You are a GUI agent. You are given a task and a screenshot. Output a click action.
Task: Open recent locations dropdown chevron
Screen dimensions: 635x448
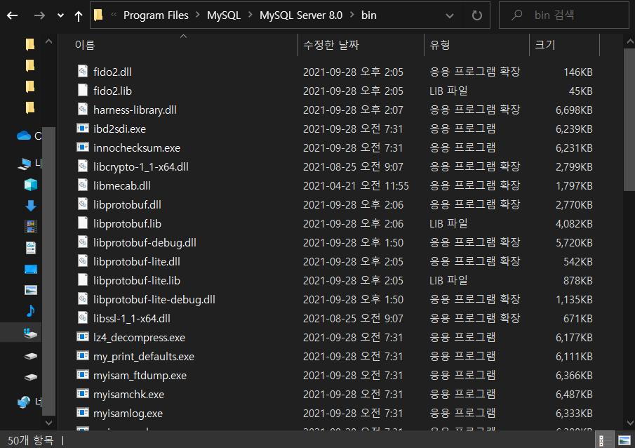pos(60,16)
